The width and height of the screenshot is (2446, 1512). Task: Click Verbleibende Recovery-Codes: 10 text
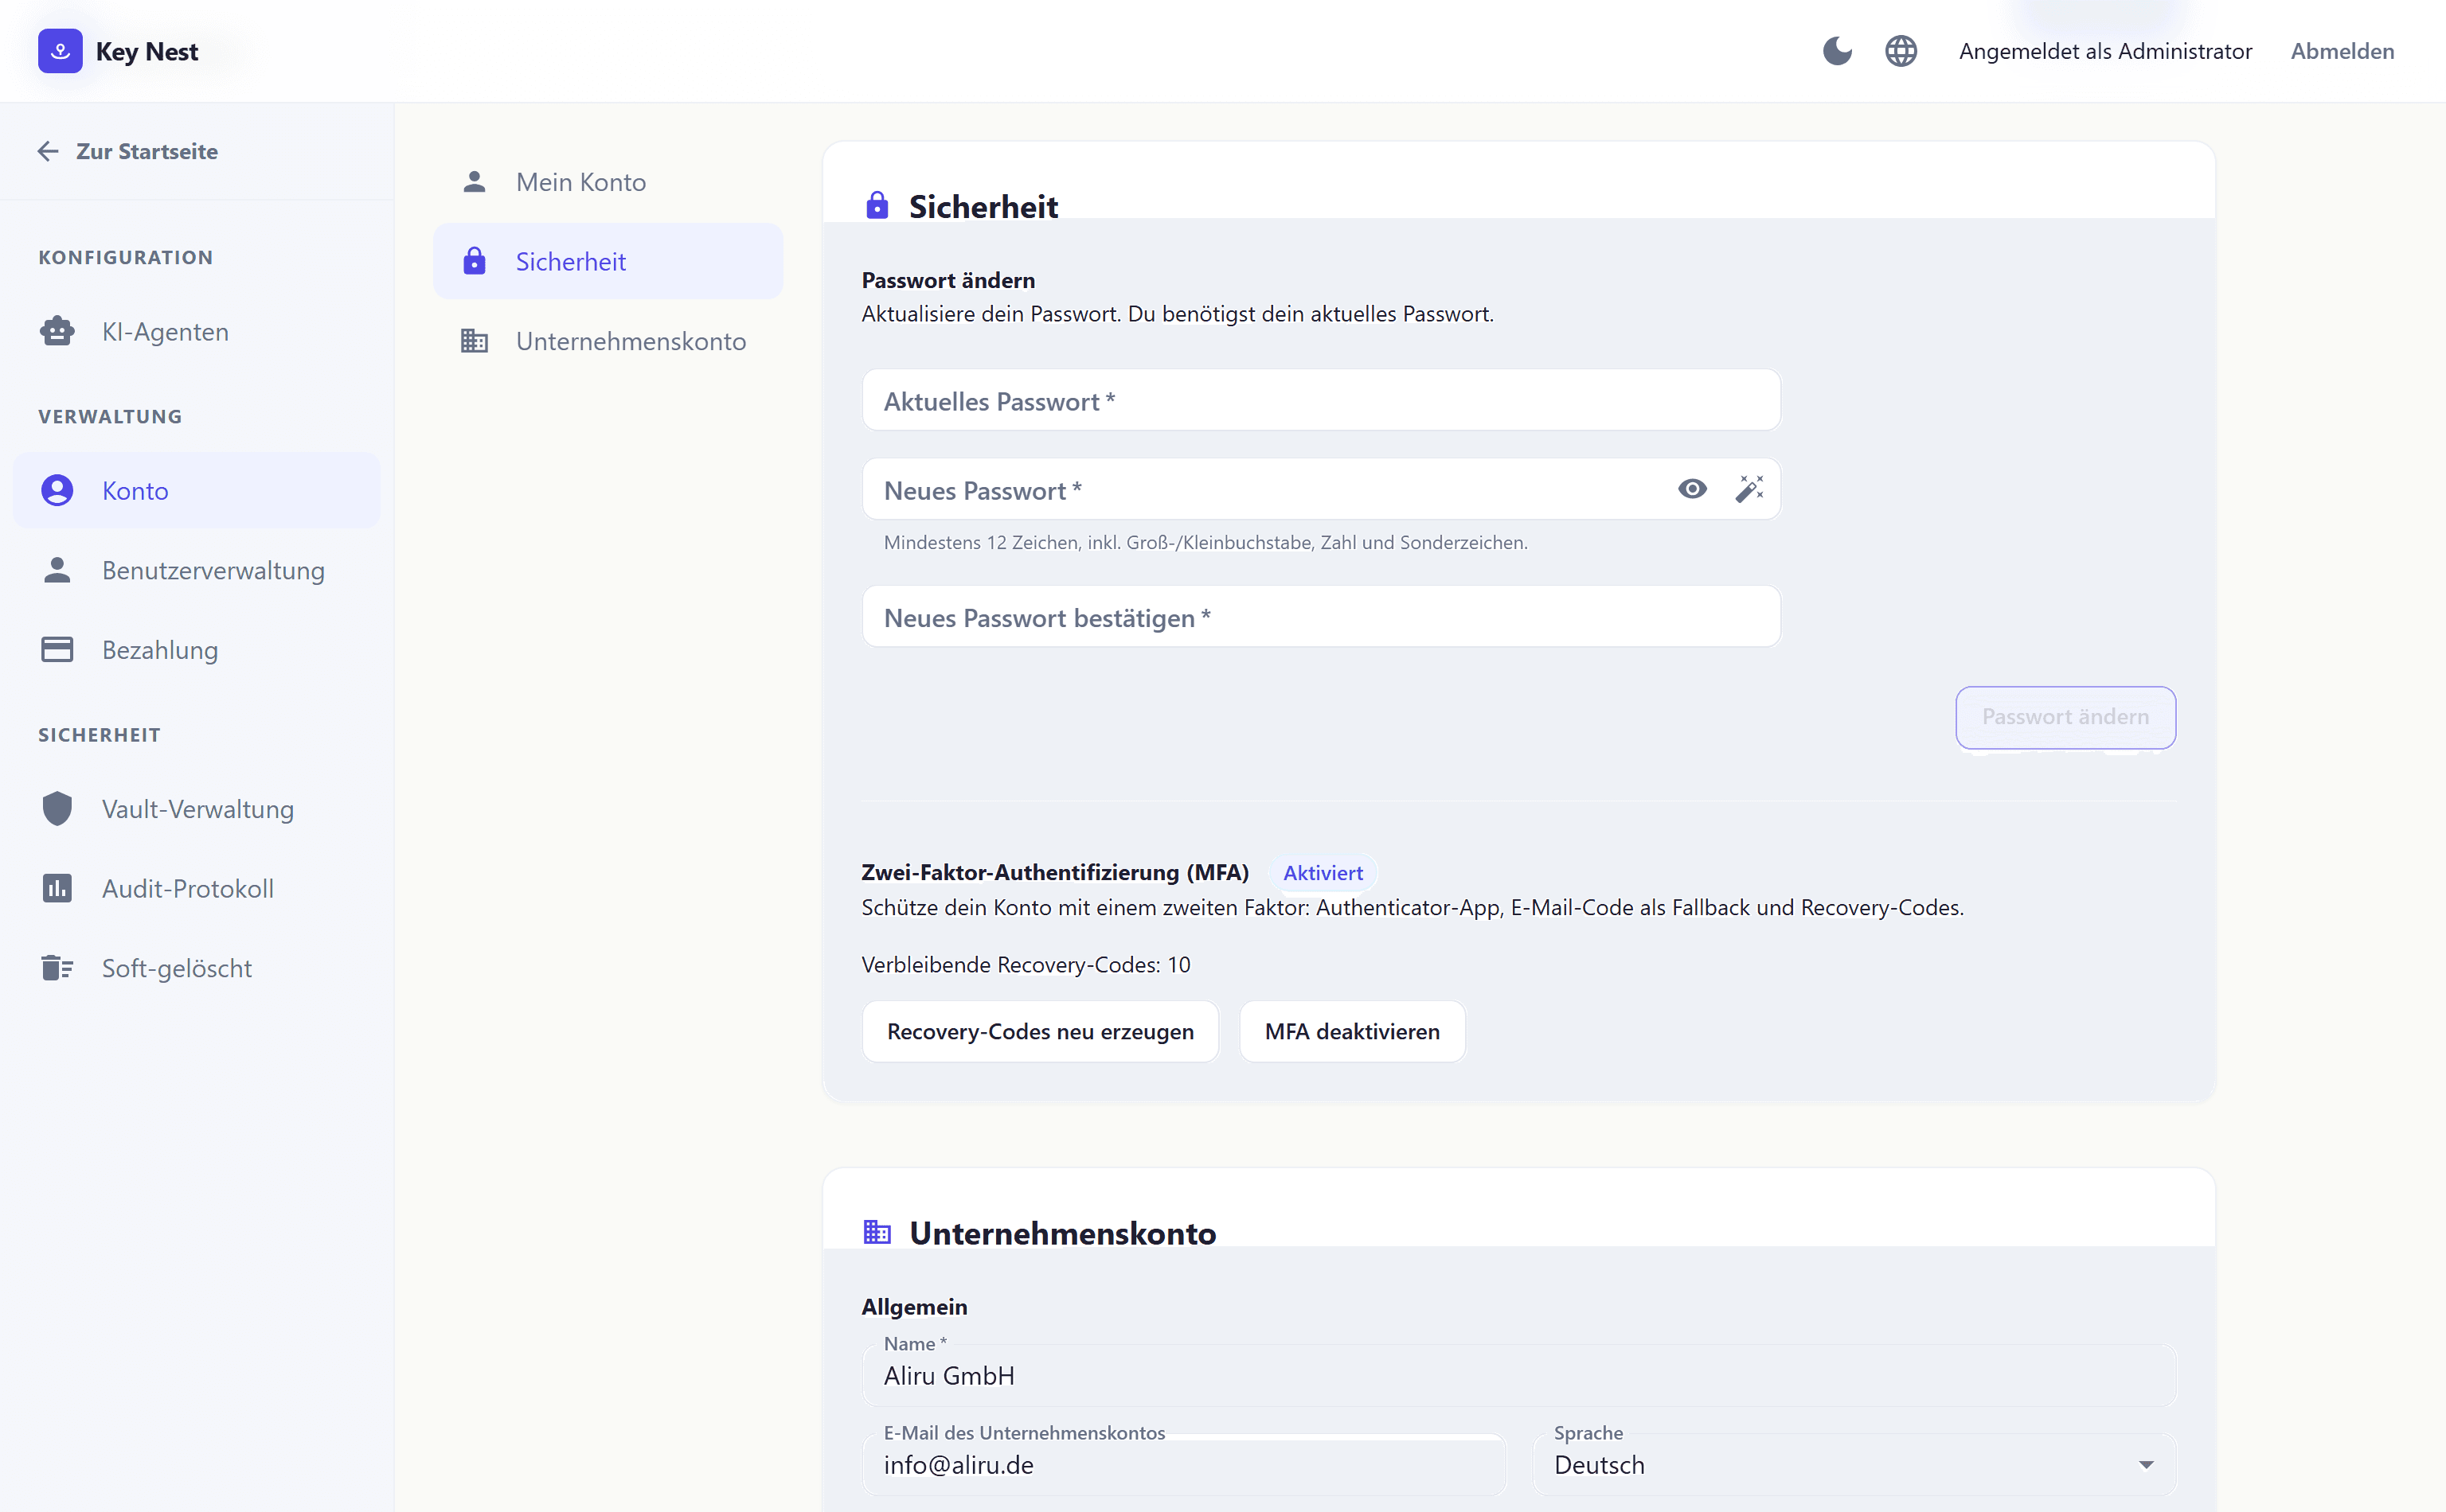point(1026,964)
